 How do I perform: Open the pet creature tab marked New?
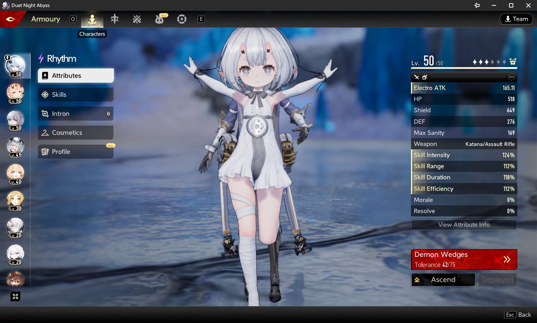[160, 19]
